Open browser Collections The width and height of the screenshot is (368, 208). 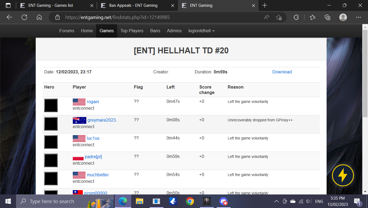click(328, 17)
